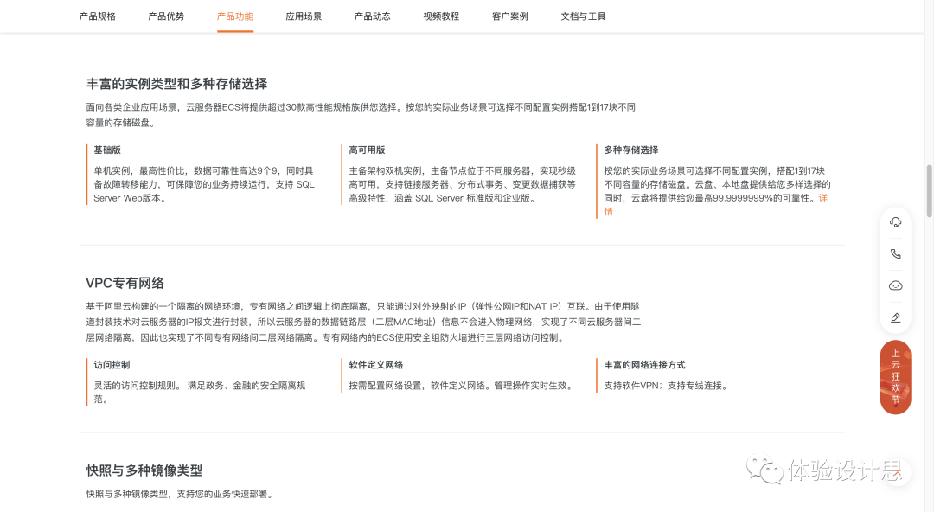
Task: Switch to the 客户案例 tab
Action: [x=510, y=16]
